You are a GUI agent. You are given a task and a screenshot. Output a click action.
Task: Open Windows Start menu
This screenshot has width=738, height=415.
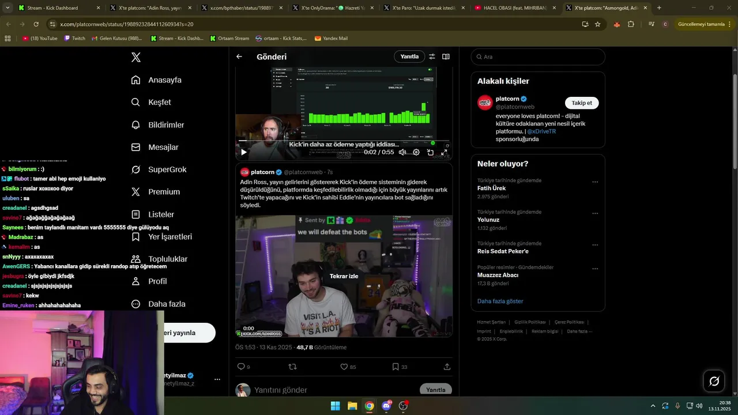[x=335, y=406]
